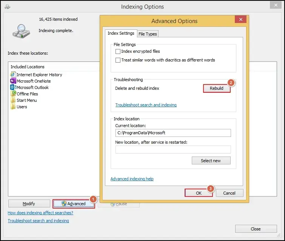Click the Select new button
285x241 pixels.
click(211, 161)
